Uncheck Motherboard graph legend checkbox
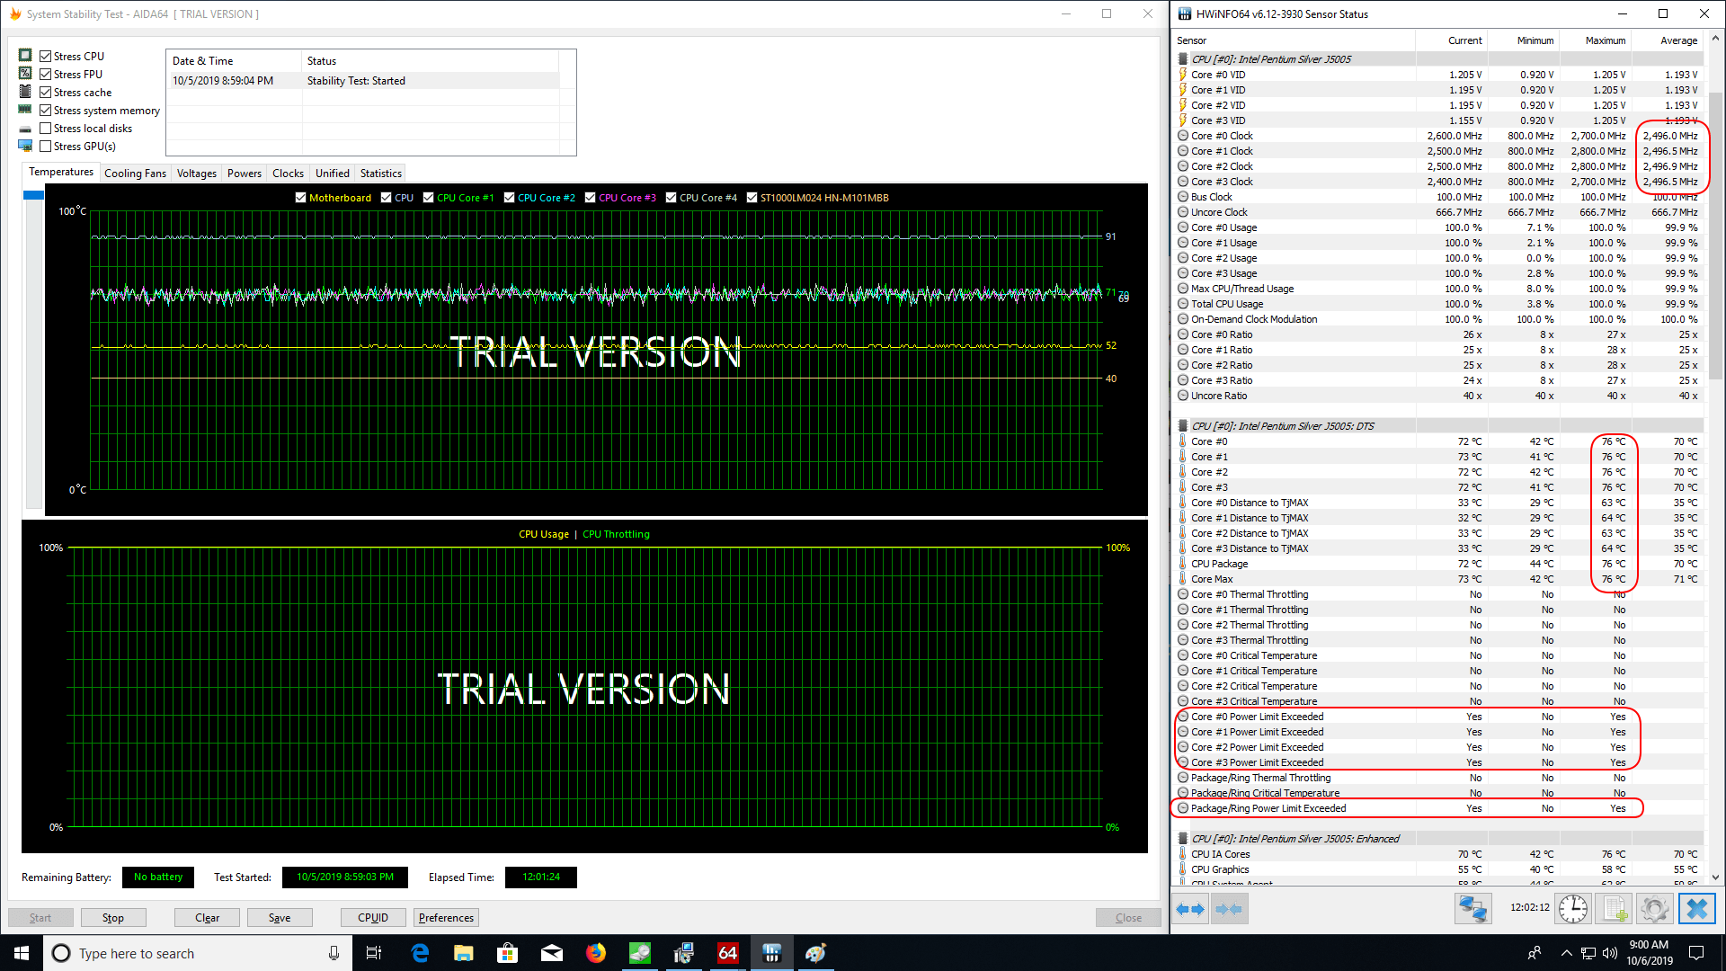 (301, 198)
